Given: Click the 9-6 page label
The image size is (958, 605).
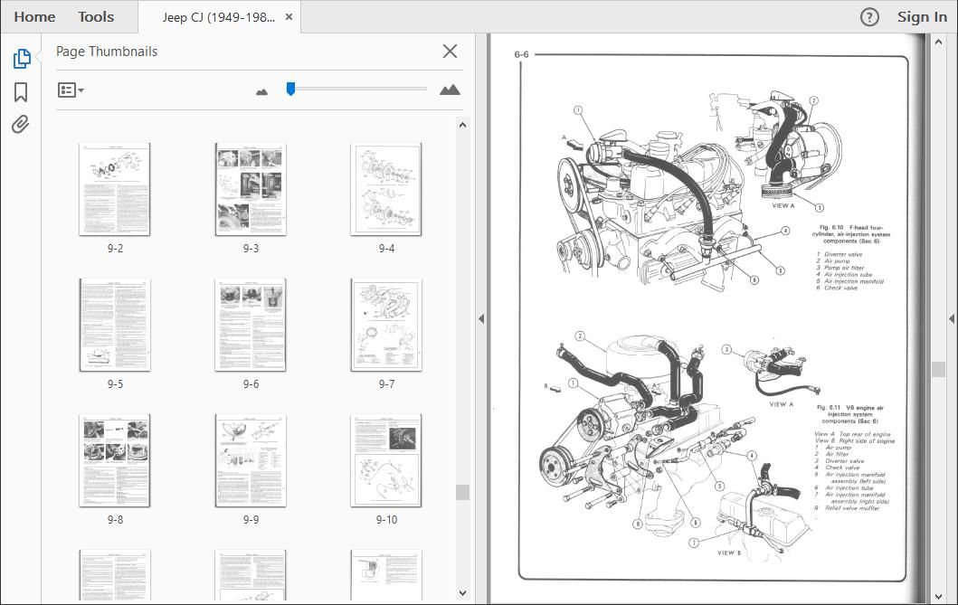Looking at the screenshot, I should 251,384.
